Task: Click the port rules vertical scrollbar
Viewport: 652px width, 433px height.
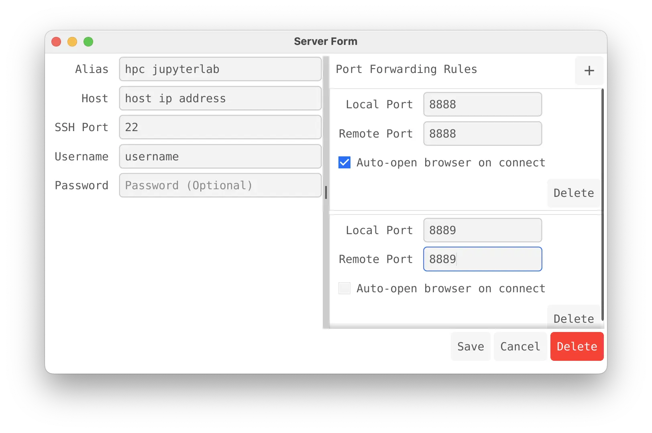Action: (x=602, y=204)
